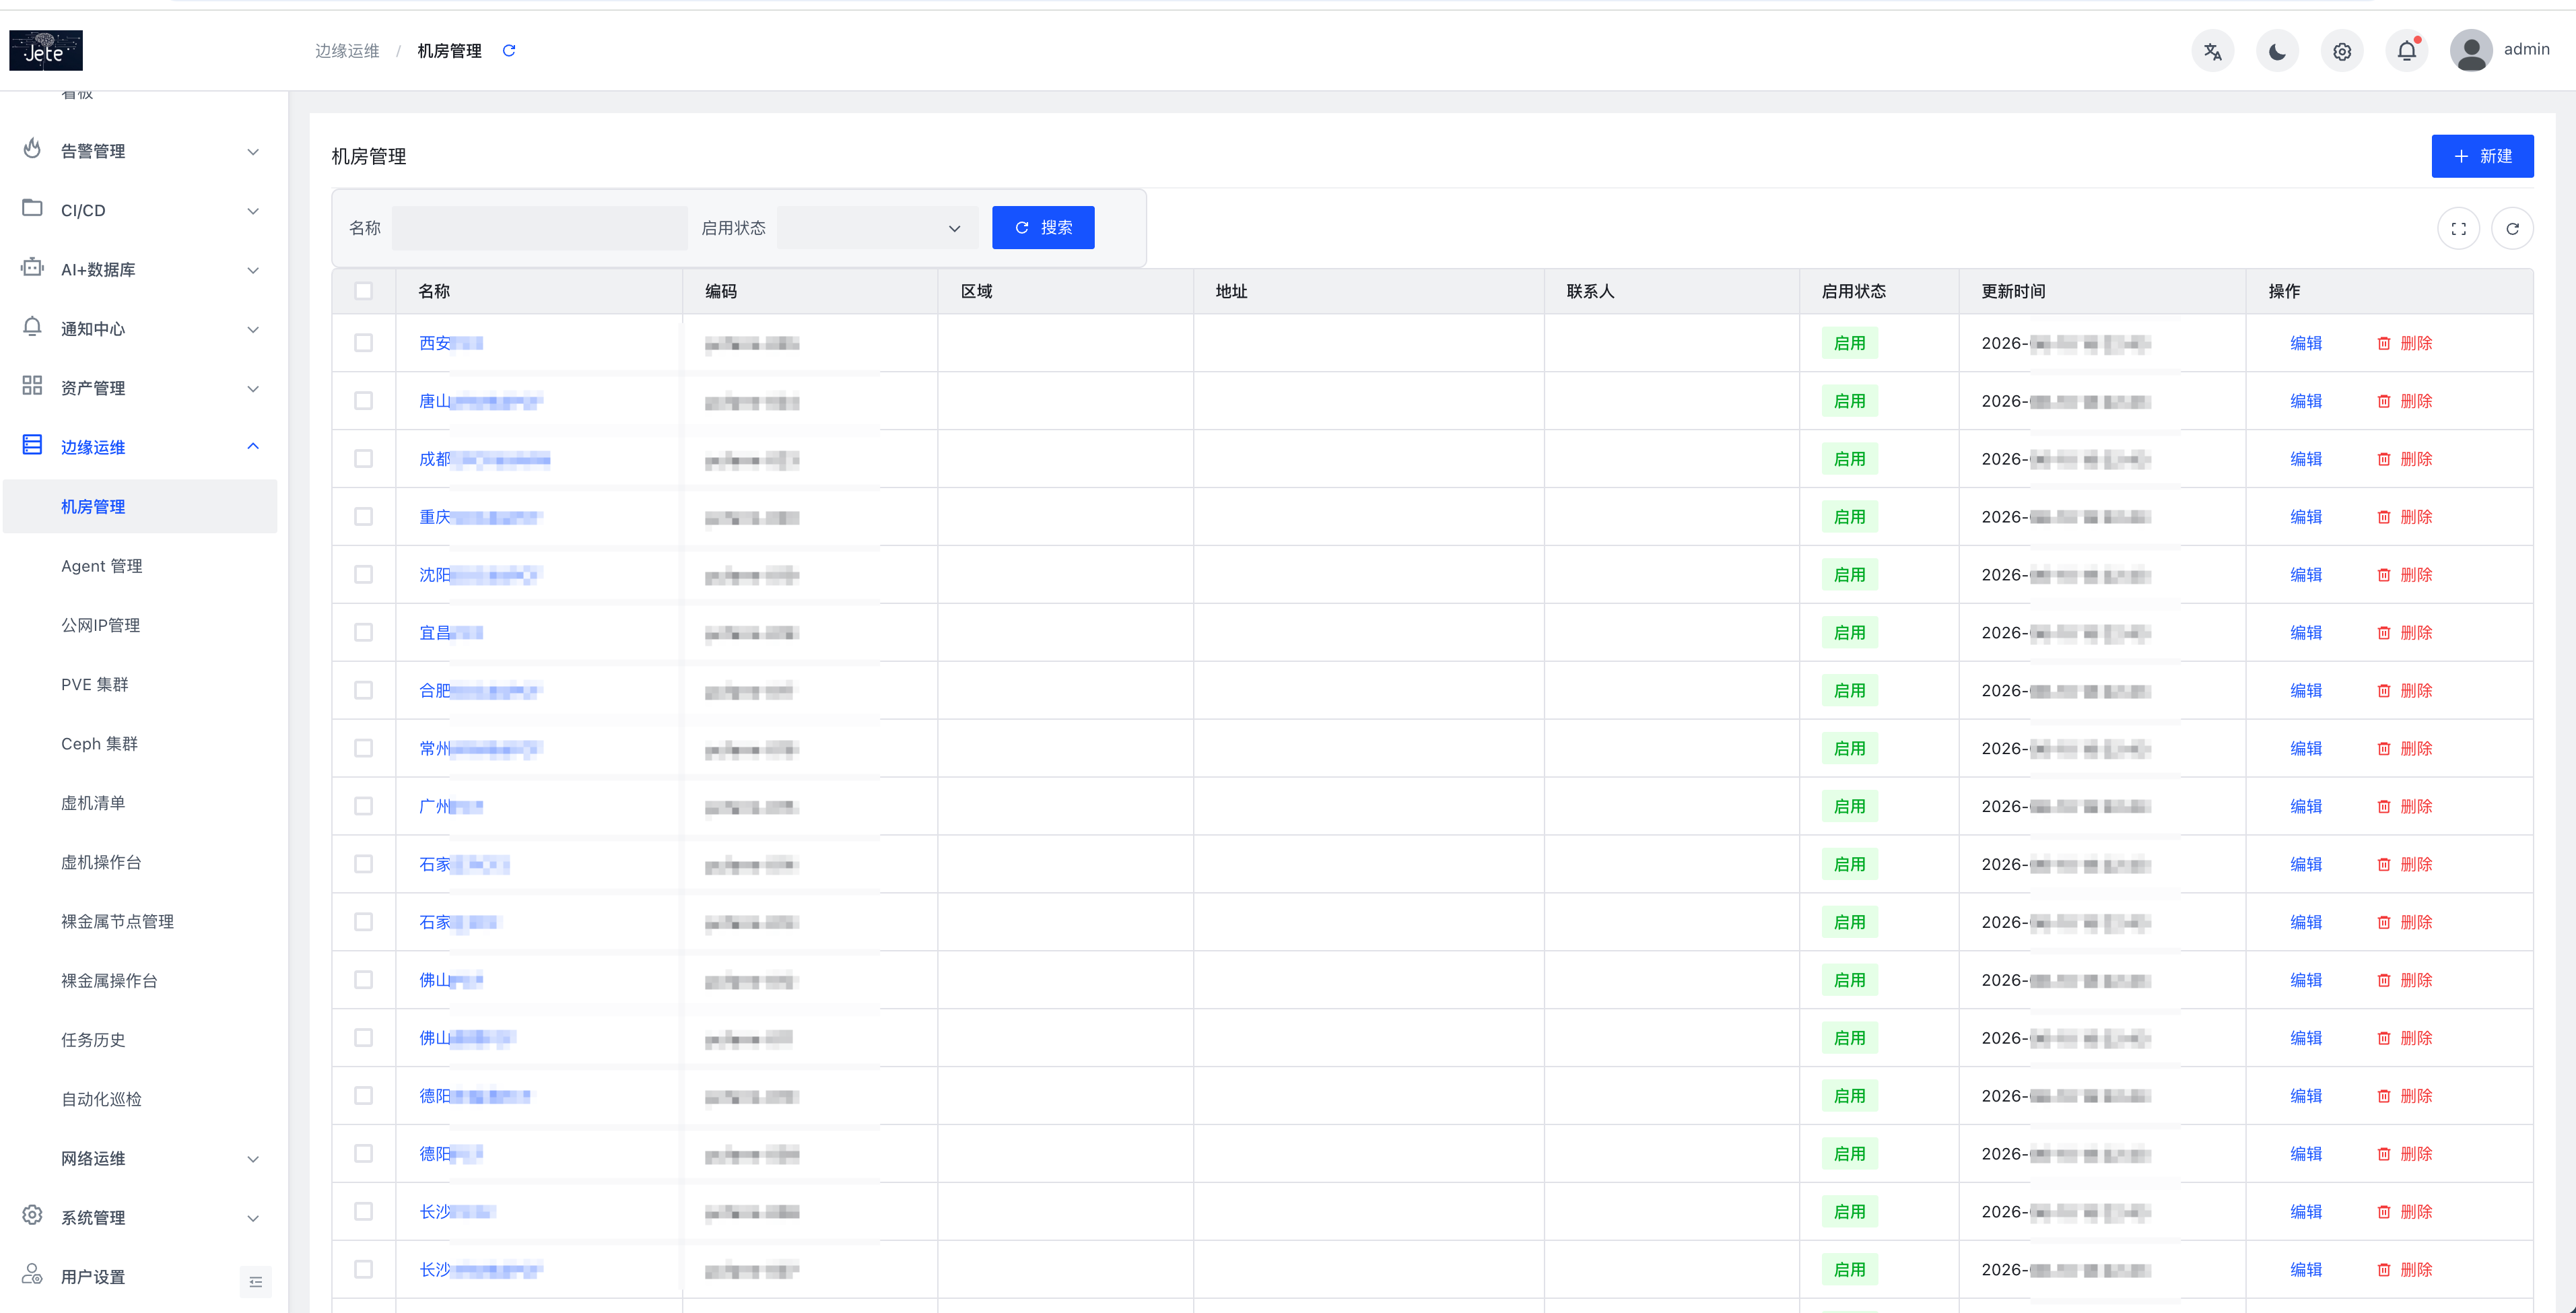Open the language translation switcher
Screen dimensions: 2576x1313
click(2212, 51)
